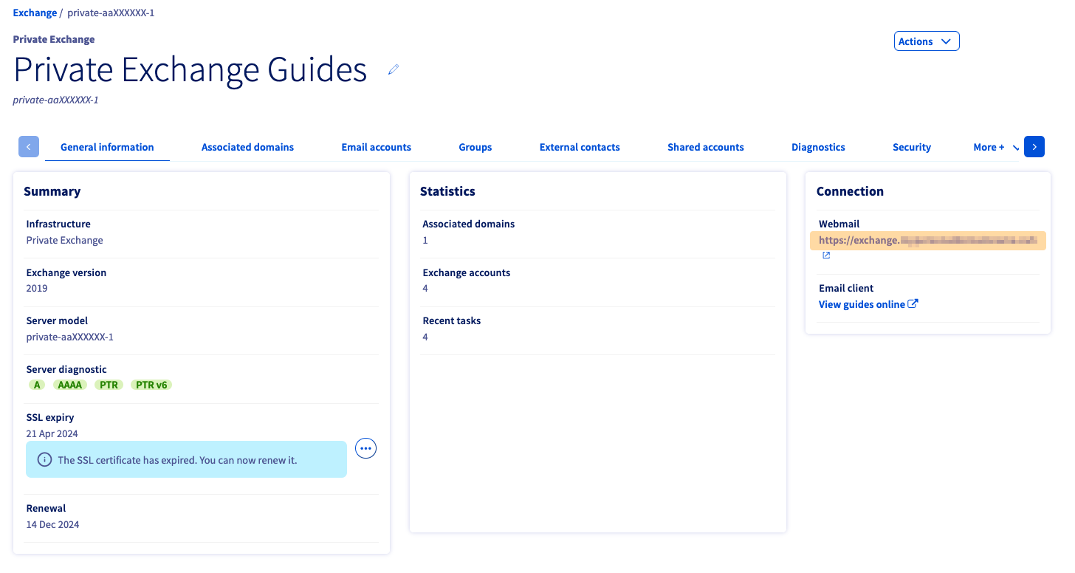Open the Shared accounts tab
The image size is (1075, 573).
[x=705, y=147]
